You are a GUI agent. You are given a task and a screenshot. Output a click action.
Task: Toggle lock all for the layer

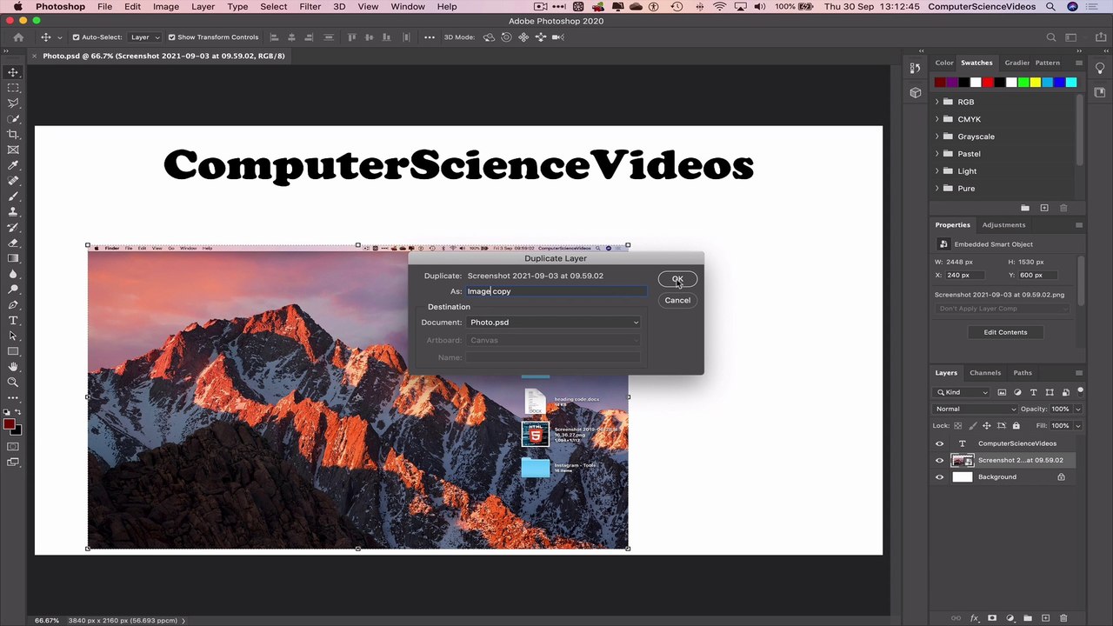tap(1016, 426)
